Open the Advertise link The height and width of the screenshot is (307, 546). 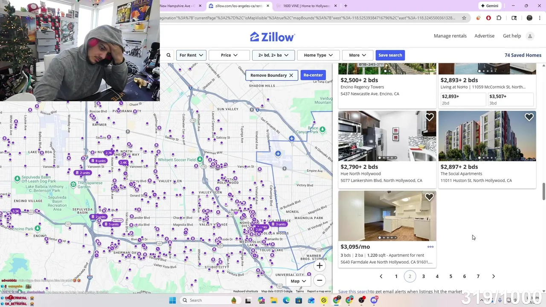point(485,36)
